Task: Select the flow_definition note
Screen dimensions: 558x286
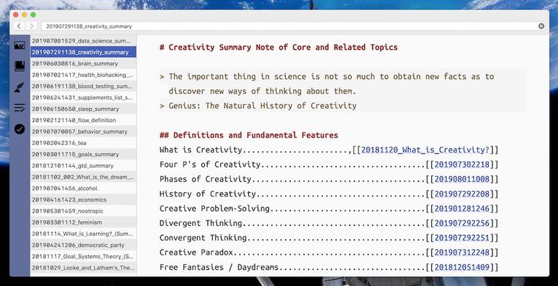Action: (82, 120)
